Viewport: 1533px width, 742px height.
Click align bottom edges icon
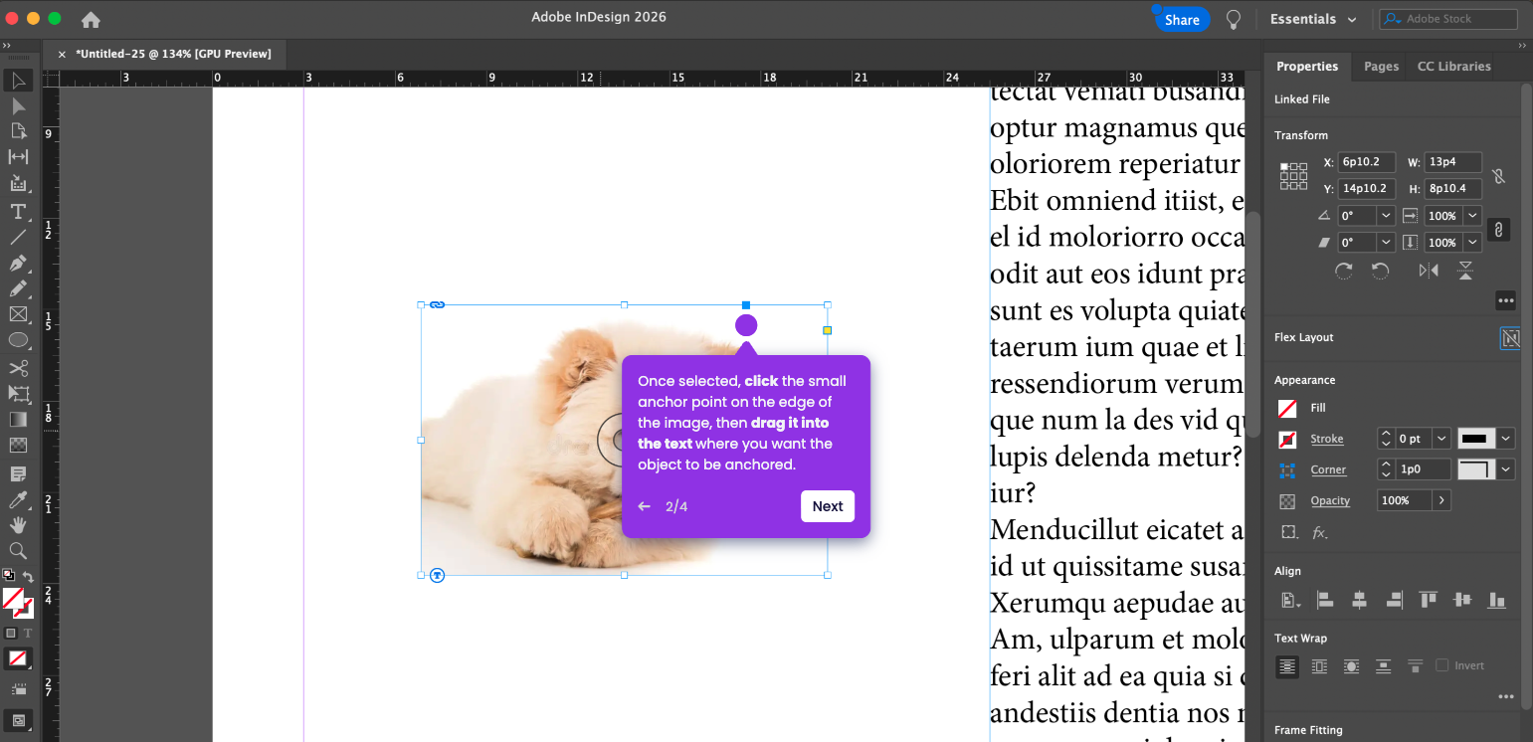pyautogui.click(x=1496, y=600)
